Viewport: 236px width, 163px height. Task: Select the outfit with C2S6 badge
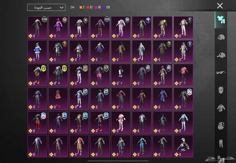(x=37, y=27)
